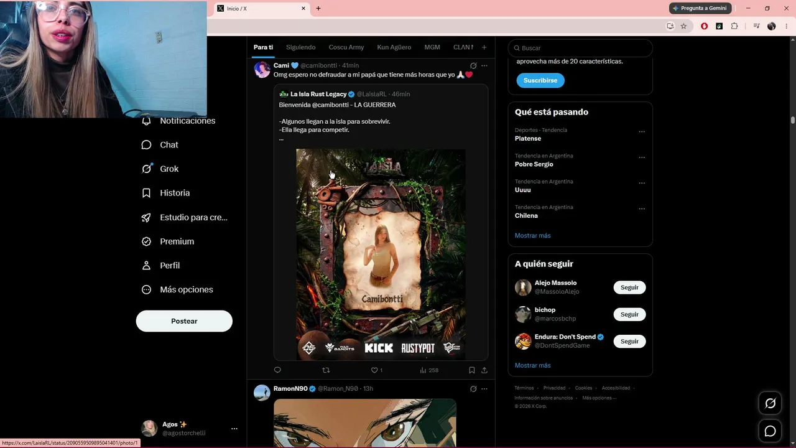Open Grok from the sidebar
The height and width of the screenshot is (448, 796).
coord(160,169)
